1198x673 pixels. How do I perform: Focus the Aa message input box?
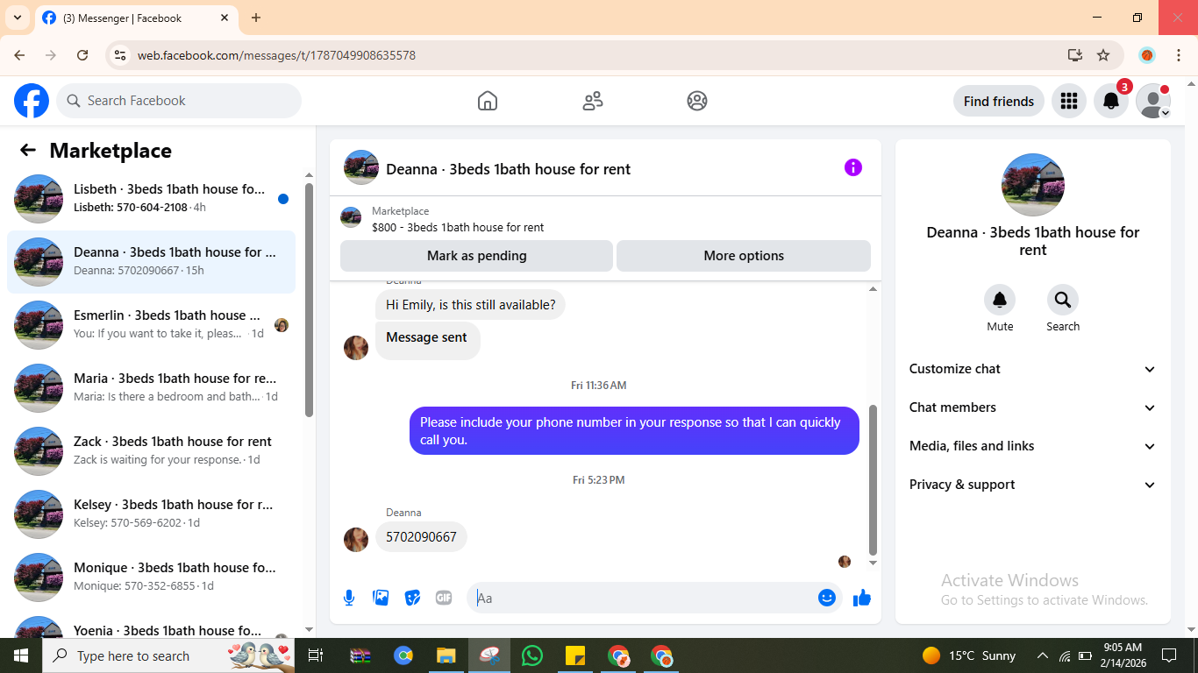click(x=645, y=598)
